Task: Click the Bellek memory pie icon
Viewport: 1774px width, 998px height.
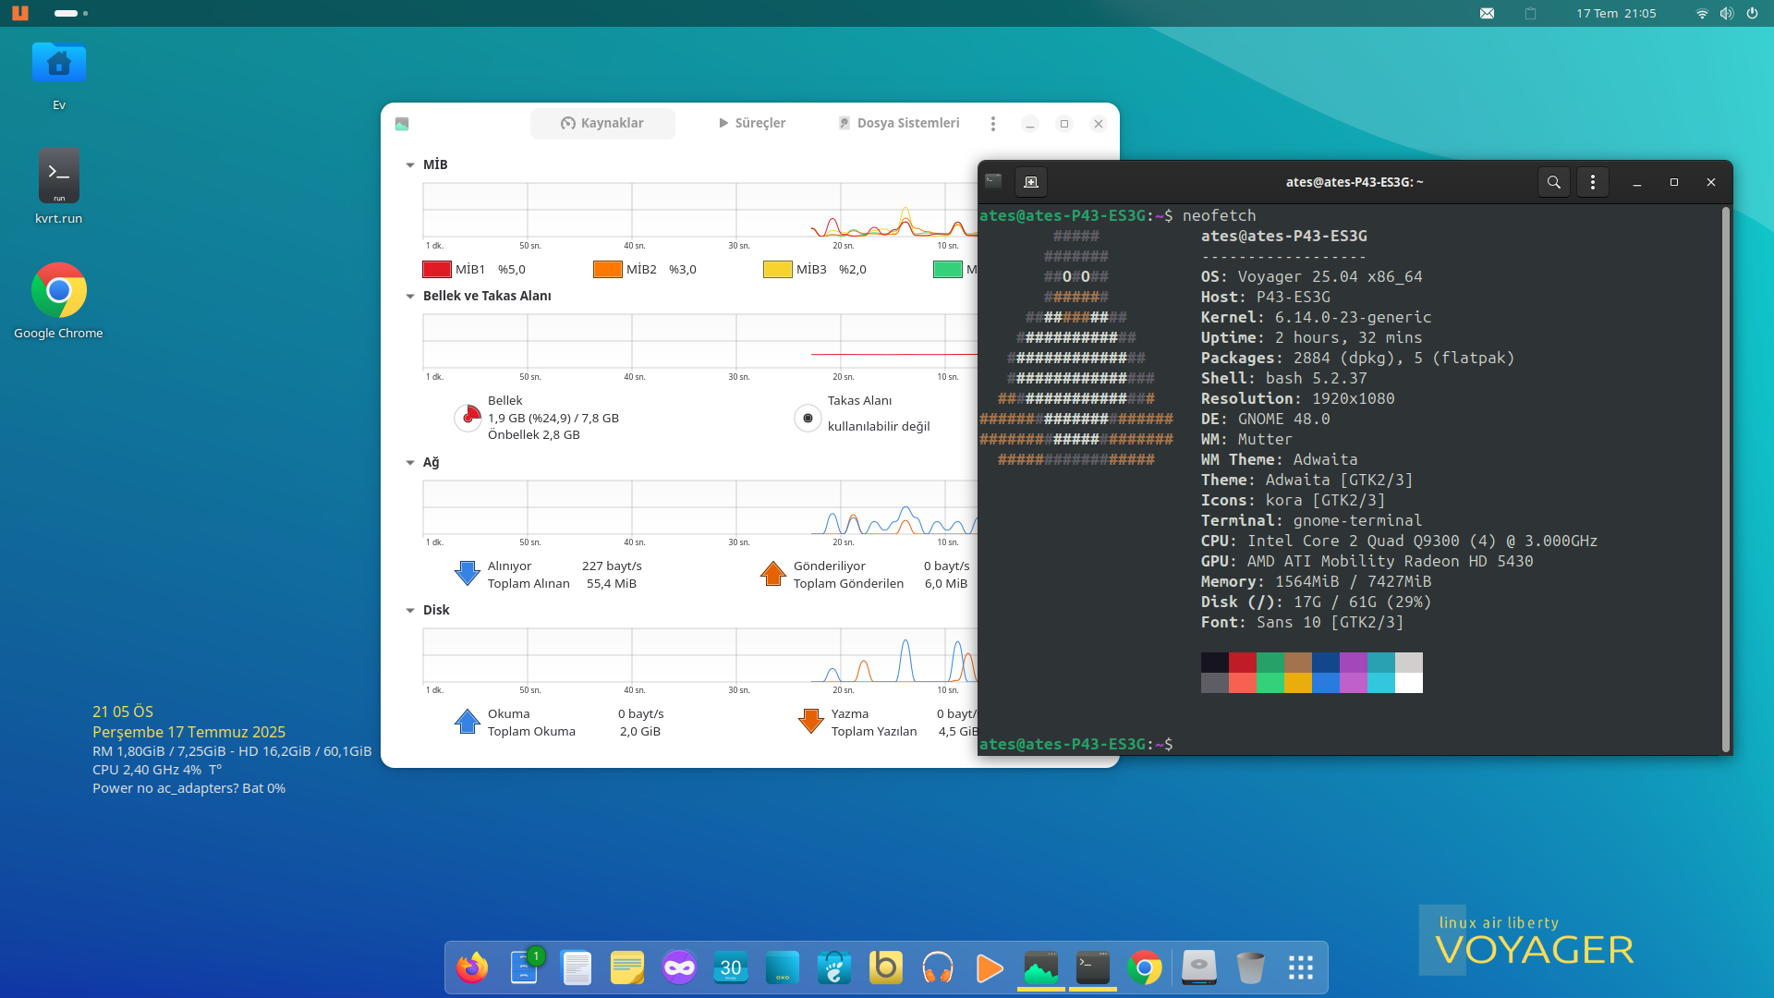Action: (468, 418)
